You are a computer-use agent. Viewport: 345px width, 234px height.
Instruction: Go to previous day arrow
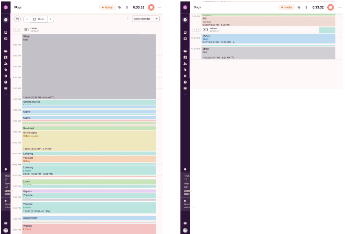pyautogui.click(x=27, y=19)
